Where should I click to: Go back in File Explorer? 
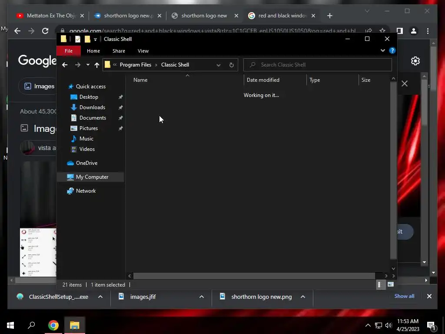coord(65,65)
